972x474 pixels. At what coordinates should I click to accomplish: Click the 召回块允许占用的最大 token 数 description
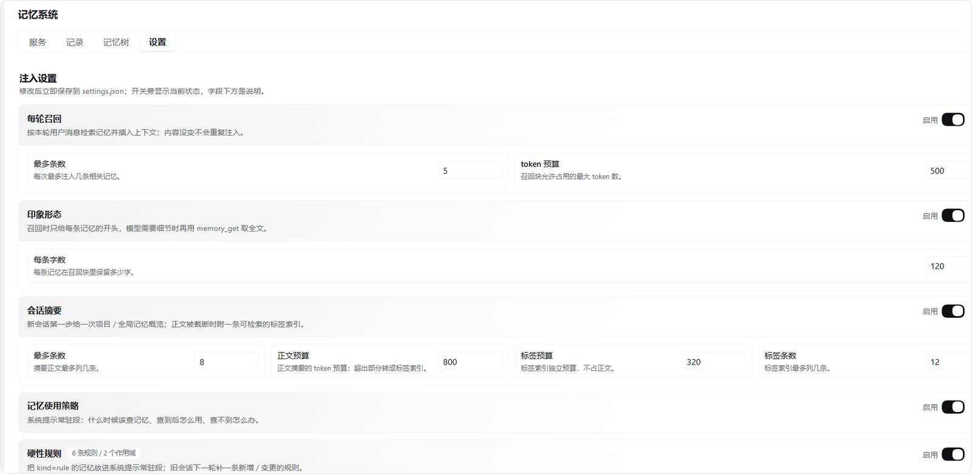click(572, 177)
